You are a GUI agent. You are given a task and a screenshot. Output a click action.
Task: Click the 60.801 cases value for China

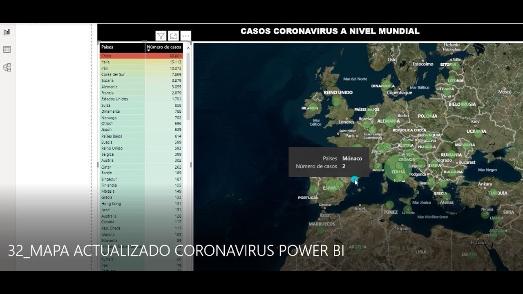click(x=176, y=56)
